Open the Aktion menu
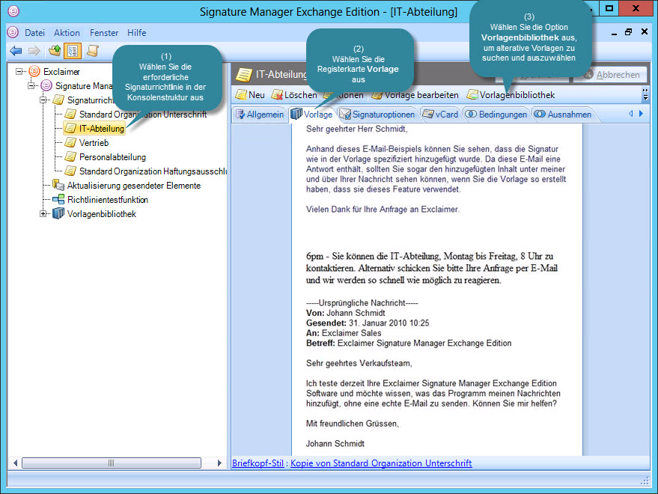The image size is (658, 494). pyautogui.click(x=67, y=33)
